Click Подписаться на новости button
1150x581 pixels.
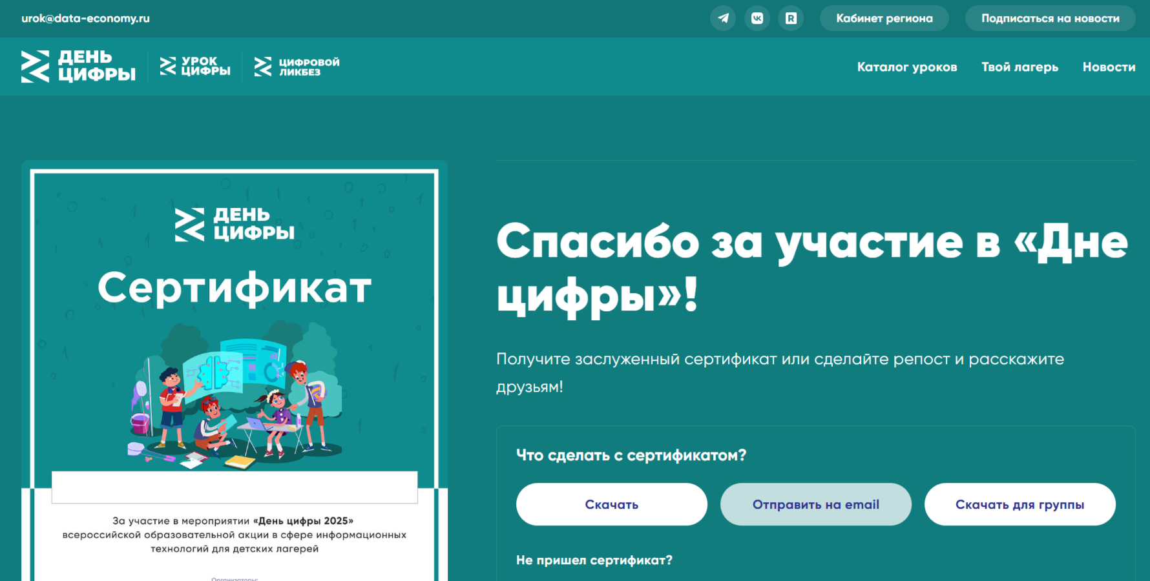[1051, 18]
